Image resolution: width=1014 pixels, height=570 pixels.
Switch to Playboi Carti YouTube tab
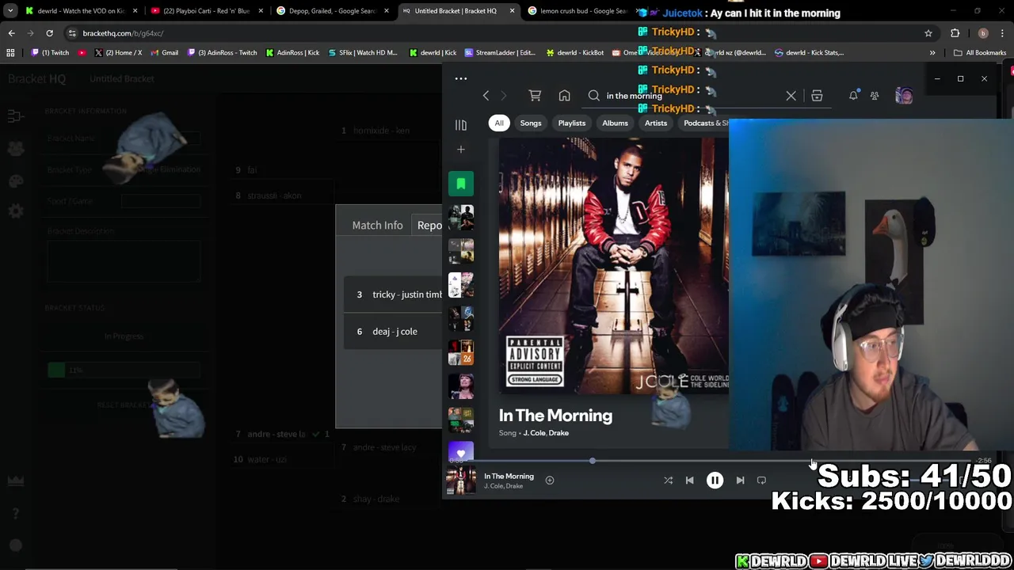pyautogui.click(x=207, y=11)
